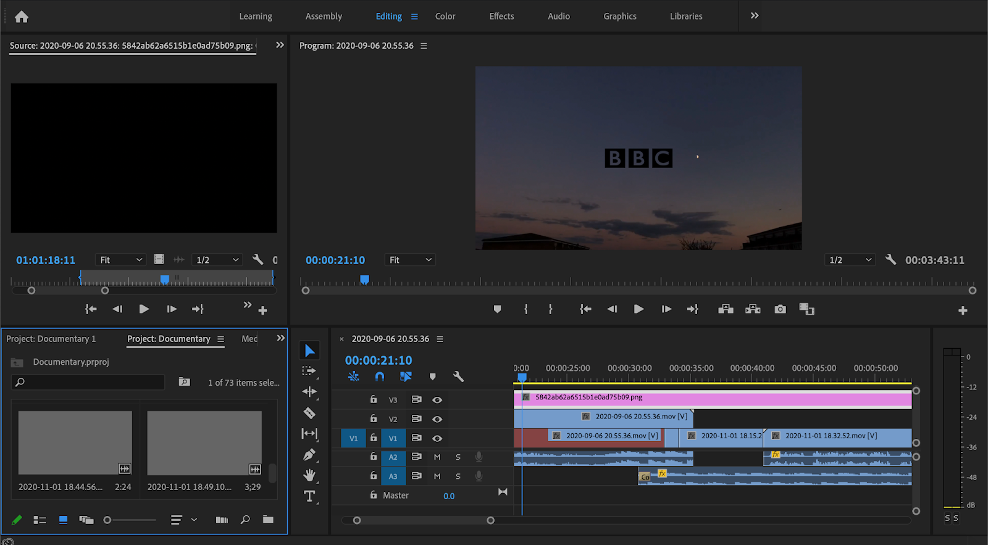Open the timeline wrench display settings

point(458,377)
